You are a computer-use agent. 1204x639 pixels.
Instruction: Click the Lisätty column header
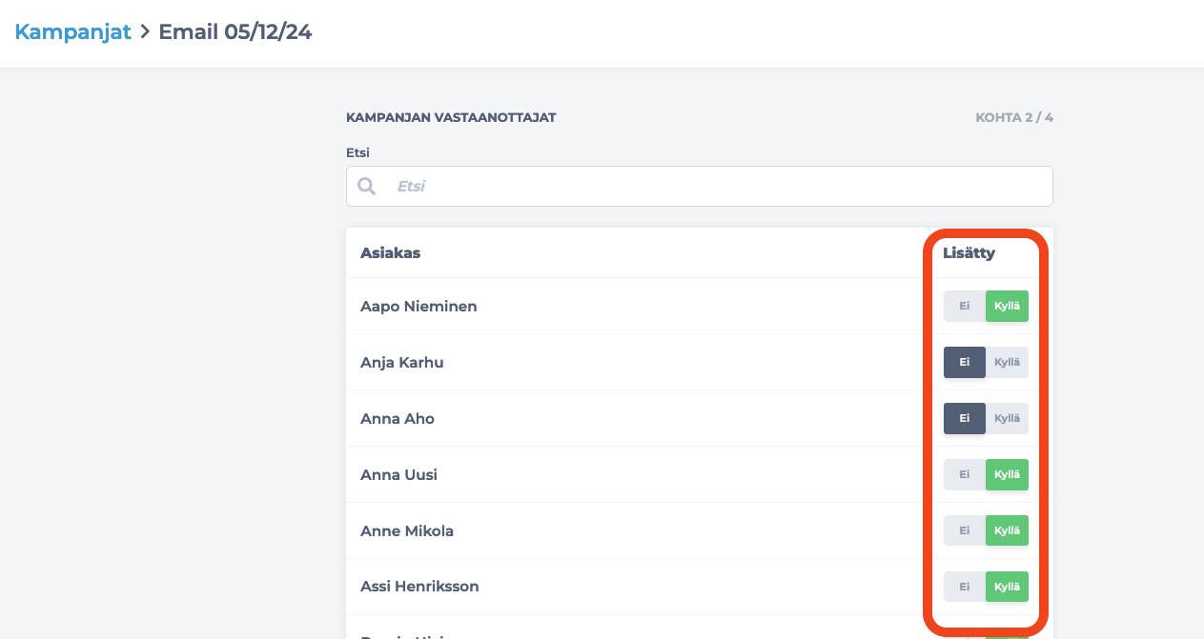pyautogui.click(x=969, y=253)
